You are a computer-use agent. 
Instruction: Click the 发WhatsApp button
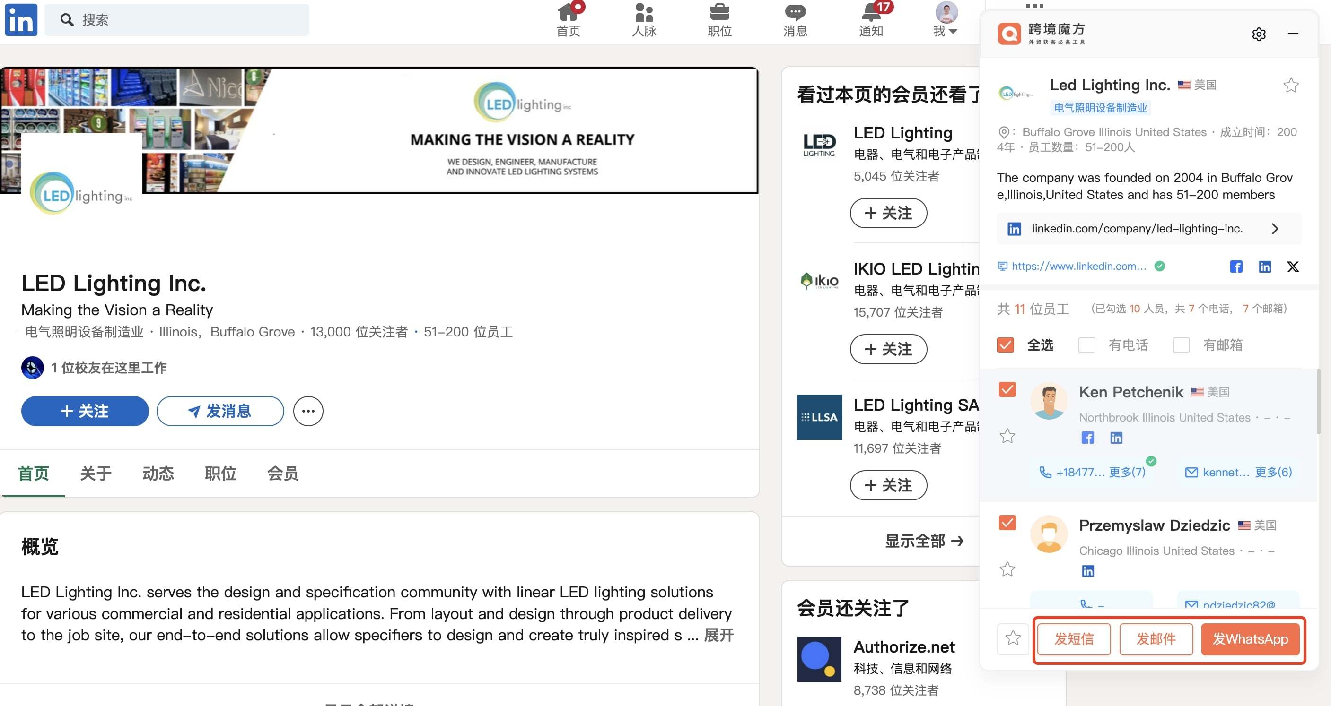point(1250,639)
